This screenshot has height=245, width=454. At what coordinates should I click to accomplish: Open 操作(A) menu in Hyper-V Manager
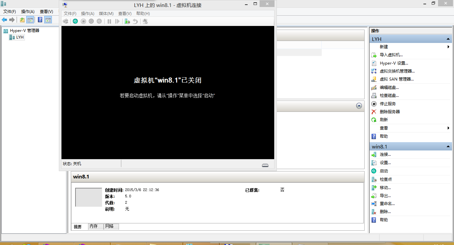pos(28,12)
